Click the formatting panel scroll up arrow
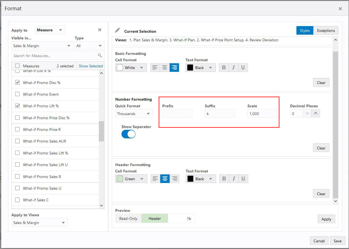 (x=335, y=40)
